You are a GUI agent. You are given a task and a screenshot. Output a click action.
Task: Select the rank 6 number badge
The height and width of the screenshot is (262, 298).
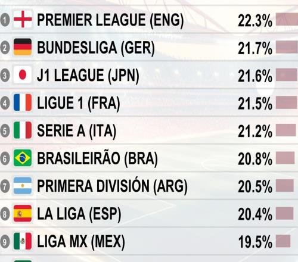coord(5,158)
